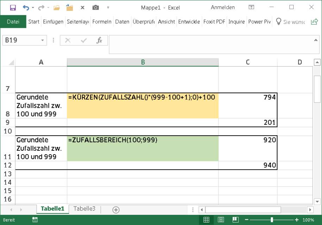Viewport: 322px width, 225px height.
Task: Click the vertical scrollbar down arrow
Action: pyautogui.click(x=317, y=201)
